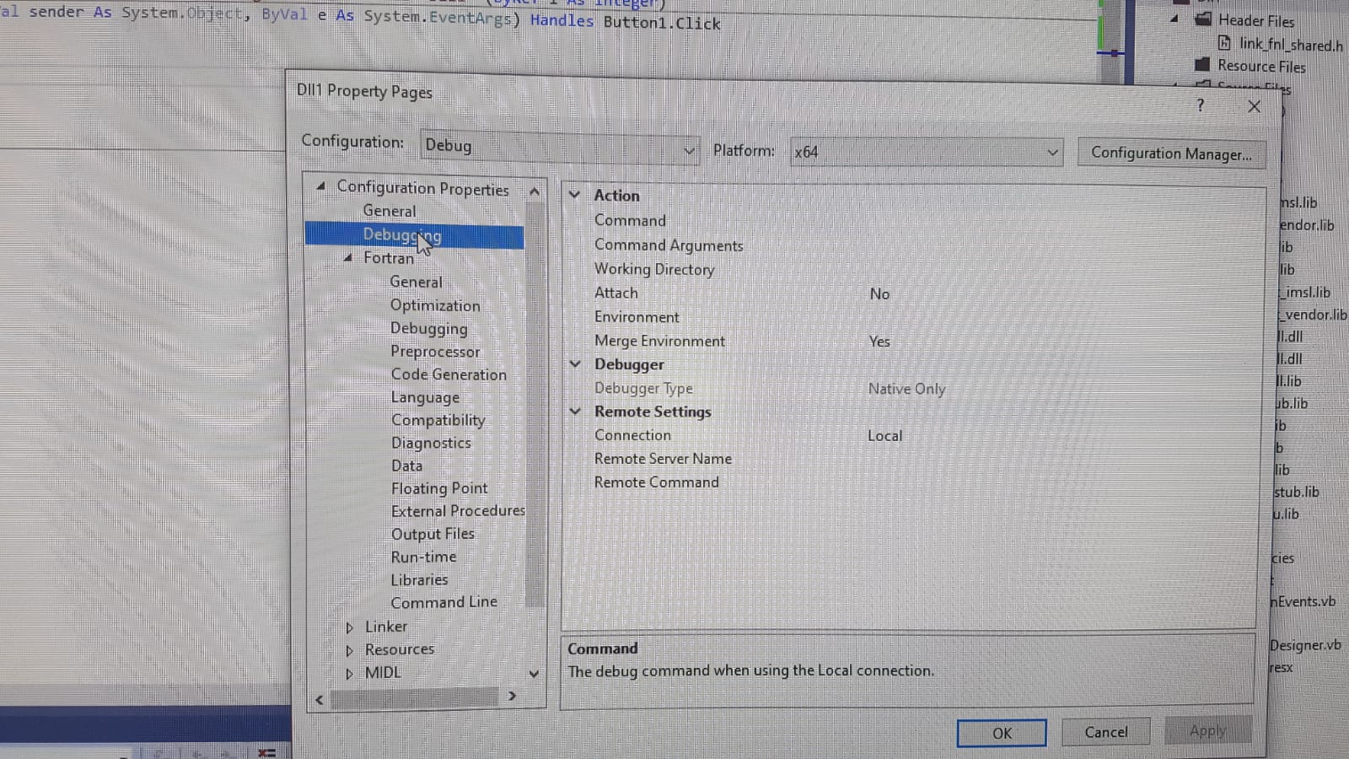The image size is (1349, 759).
Task: Expand the Resources tree node
Action: 349,650
